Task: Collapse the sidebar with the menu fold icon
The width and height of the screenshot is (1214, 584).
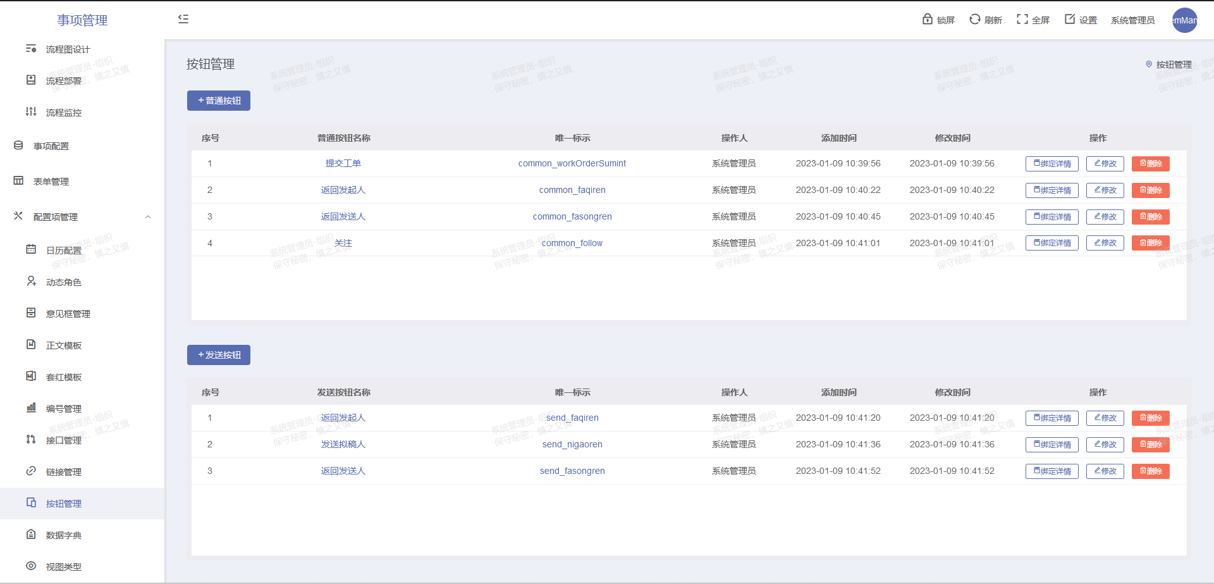Action: click(183, 19)
